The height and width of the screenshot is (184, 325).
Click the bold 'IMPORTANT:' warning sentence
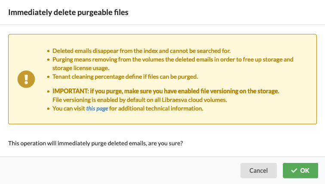(166, 91)
